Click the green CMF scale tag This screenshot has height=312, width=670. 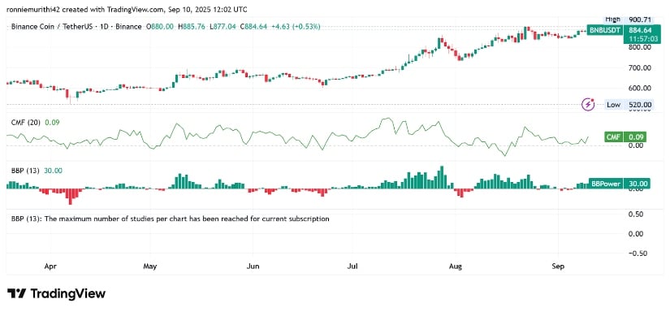click(614, 137)
